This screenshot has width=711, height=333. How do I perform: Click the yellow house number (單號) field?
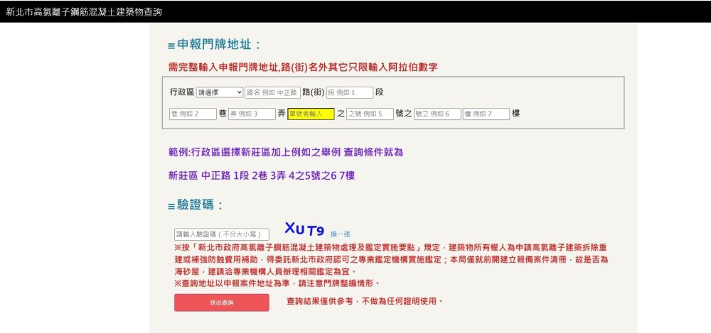[311, 114]
